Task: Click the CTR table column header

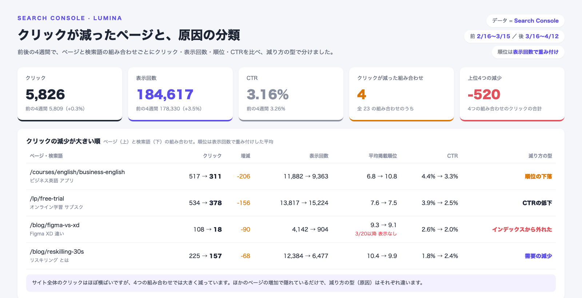Action: coord(453,156)
